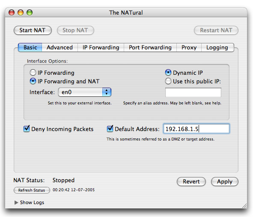Screen dimensions: 253x217
Task: Expand the Show Logs disclosure triangle
Action: 16,202
